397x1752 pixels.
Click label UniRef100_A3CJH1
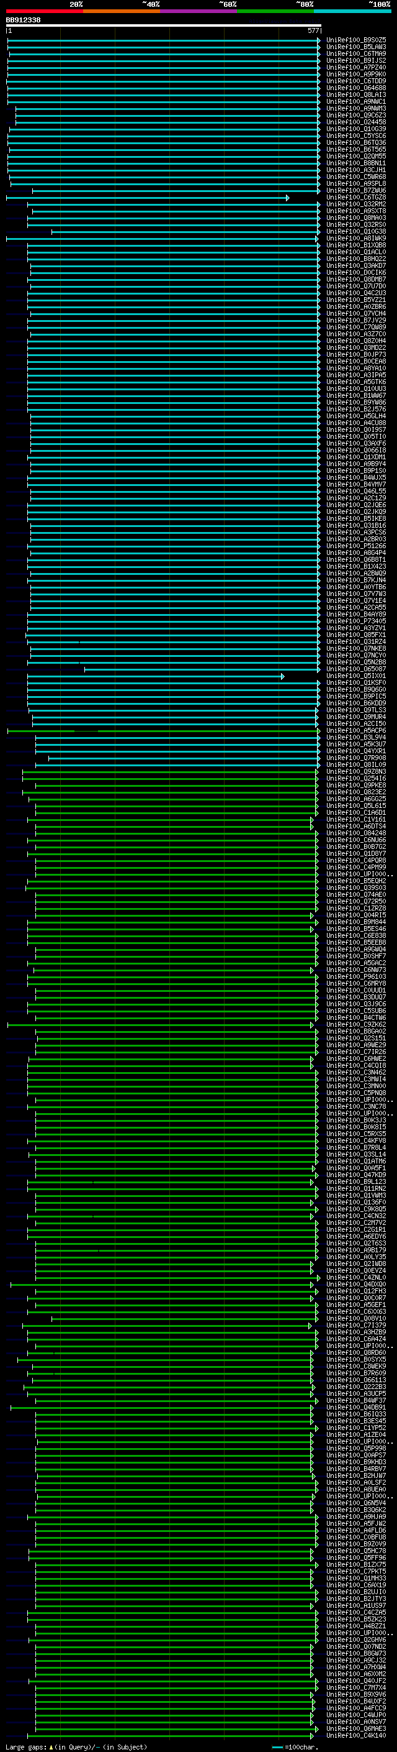355,170
